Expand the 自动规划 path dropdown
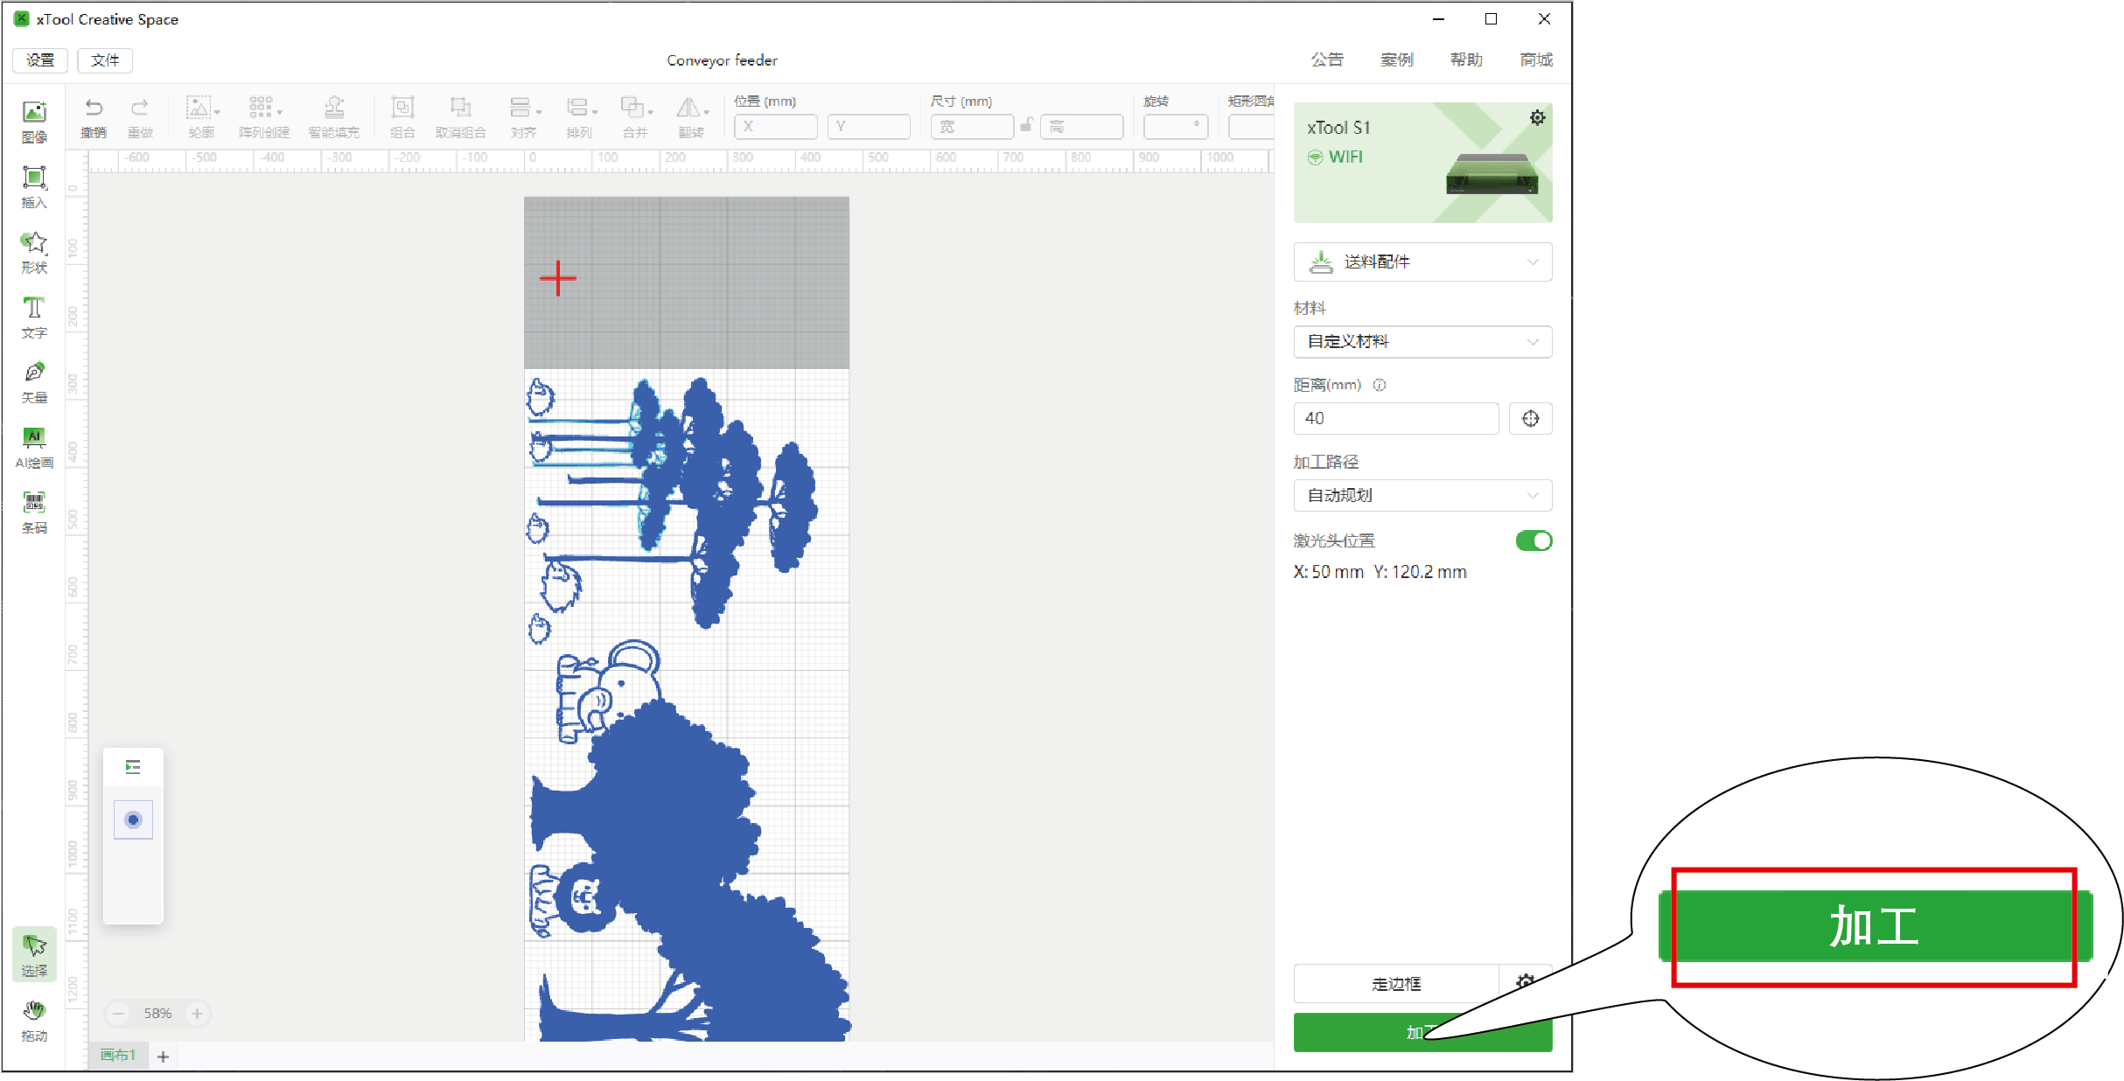This screenshot has height=1081, width=2124. (x=1422, y=495)
